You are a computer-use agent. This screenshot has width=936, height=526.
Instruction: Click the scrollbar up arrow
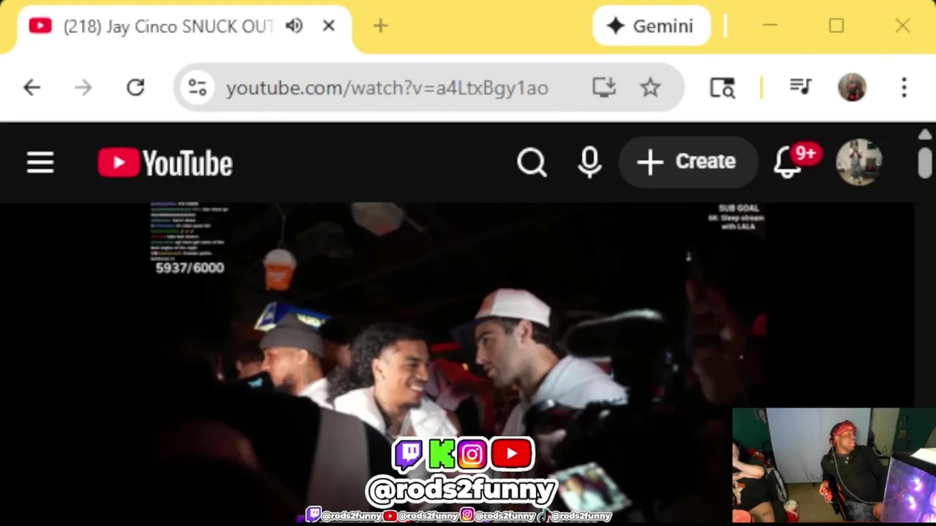(x=925, y=135)
